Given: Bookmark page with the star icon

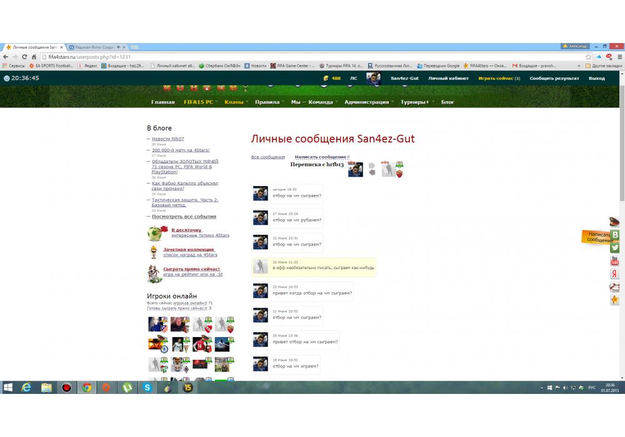Looking at the screenshot, I should [588, 57].
